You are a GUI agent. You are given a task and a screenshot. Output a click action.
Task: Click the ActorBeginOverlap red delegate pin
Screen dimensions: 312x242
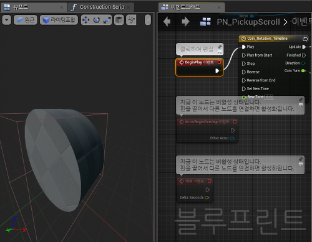coord(235,122)
